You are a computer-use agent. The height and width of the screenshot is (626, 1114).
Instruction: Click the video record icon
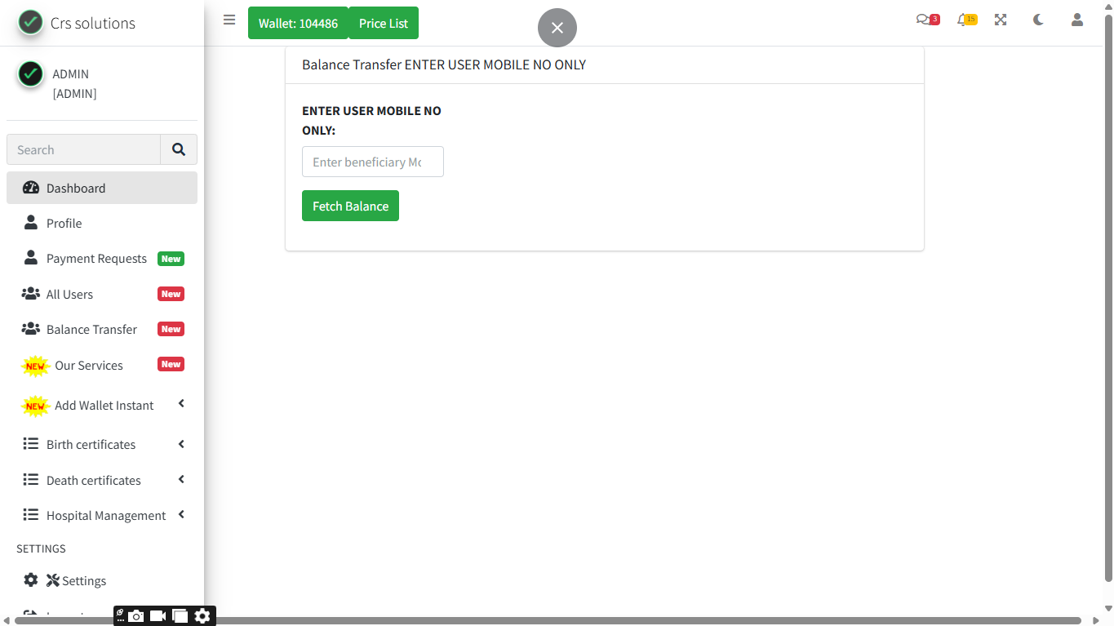tap(158, 616)
